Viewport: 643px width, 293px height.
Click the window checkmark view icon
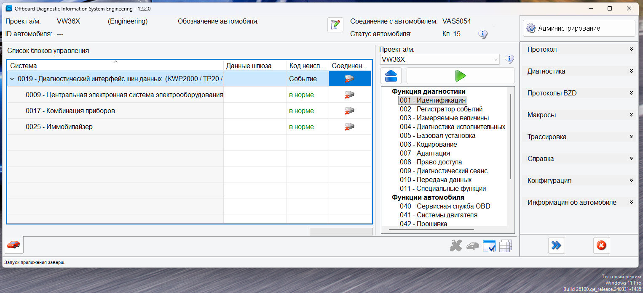coord(489,246)
